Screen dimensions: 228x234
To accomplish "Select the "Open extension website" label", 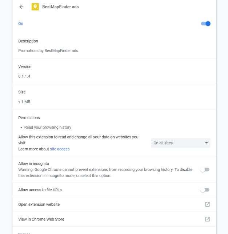I will click(39, 205).
